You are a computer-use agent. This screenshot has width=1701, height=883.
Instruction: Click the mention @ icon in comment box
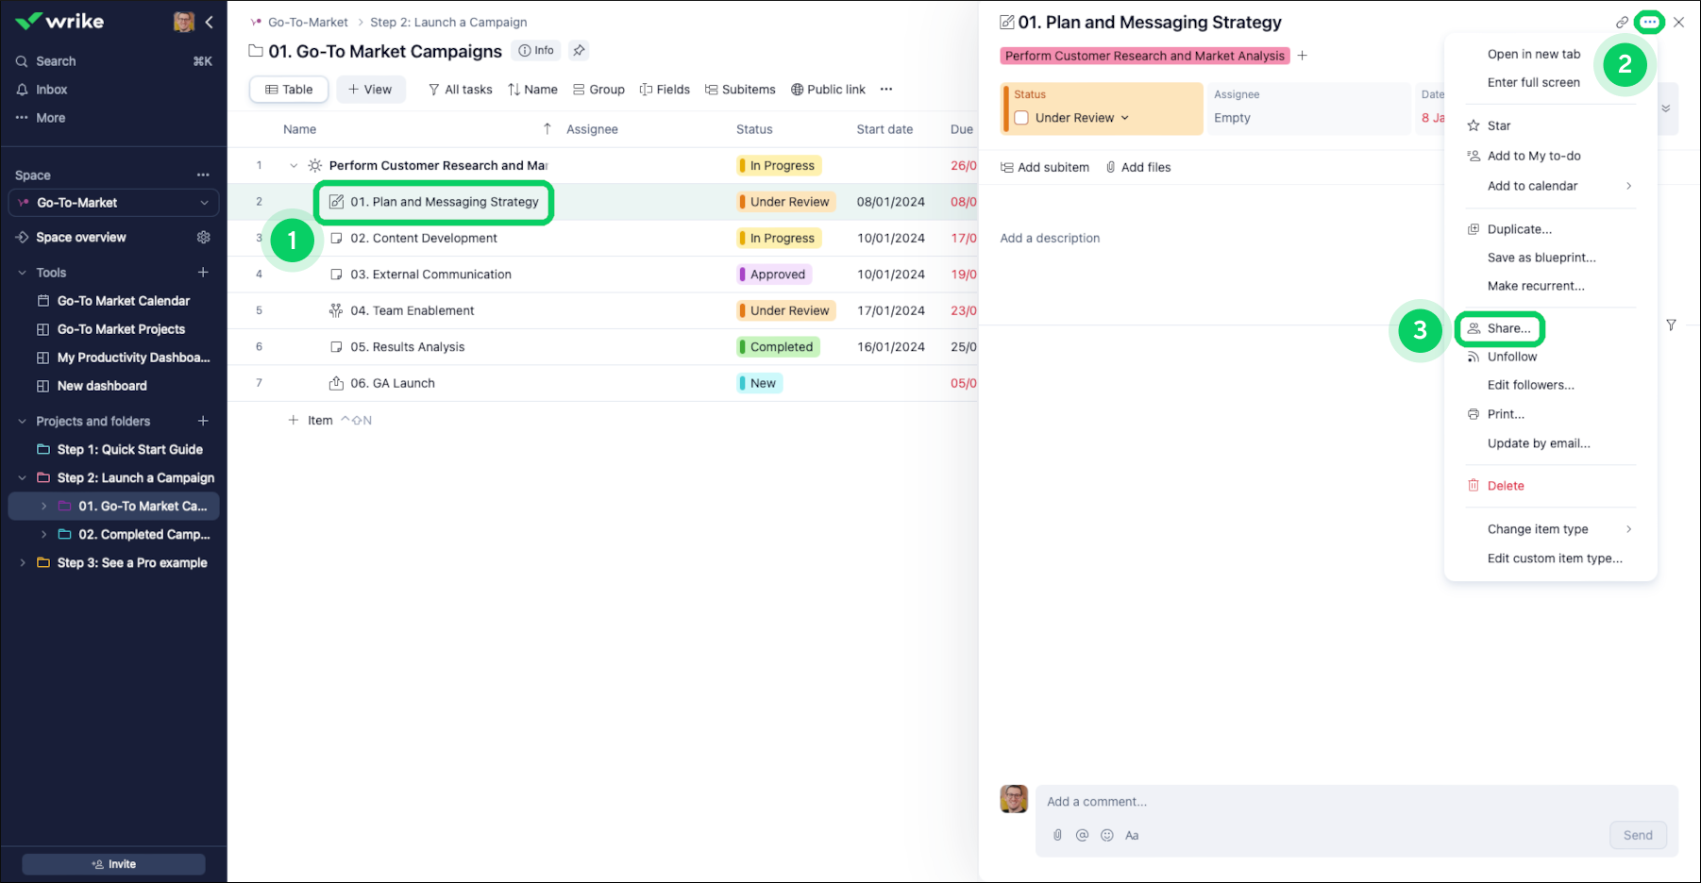(x=1082, y=835)
